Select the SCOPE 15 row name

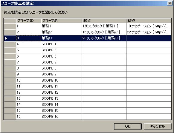pyautogui.click(x=62, y=111)
